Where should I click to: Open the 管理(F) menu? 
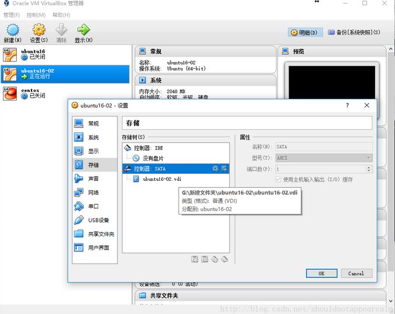12,15
